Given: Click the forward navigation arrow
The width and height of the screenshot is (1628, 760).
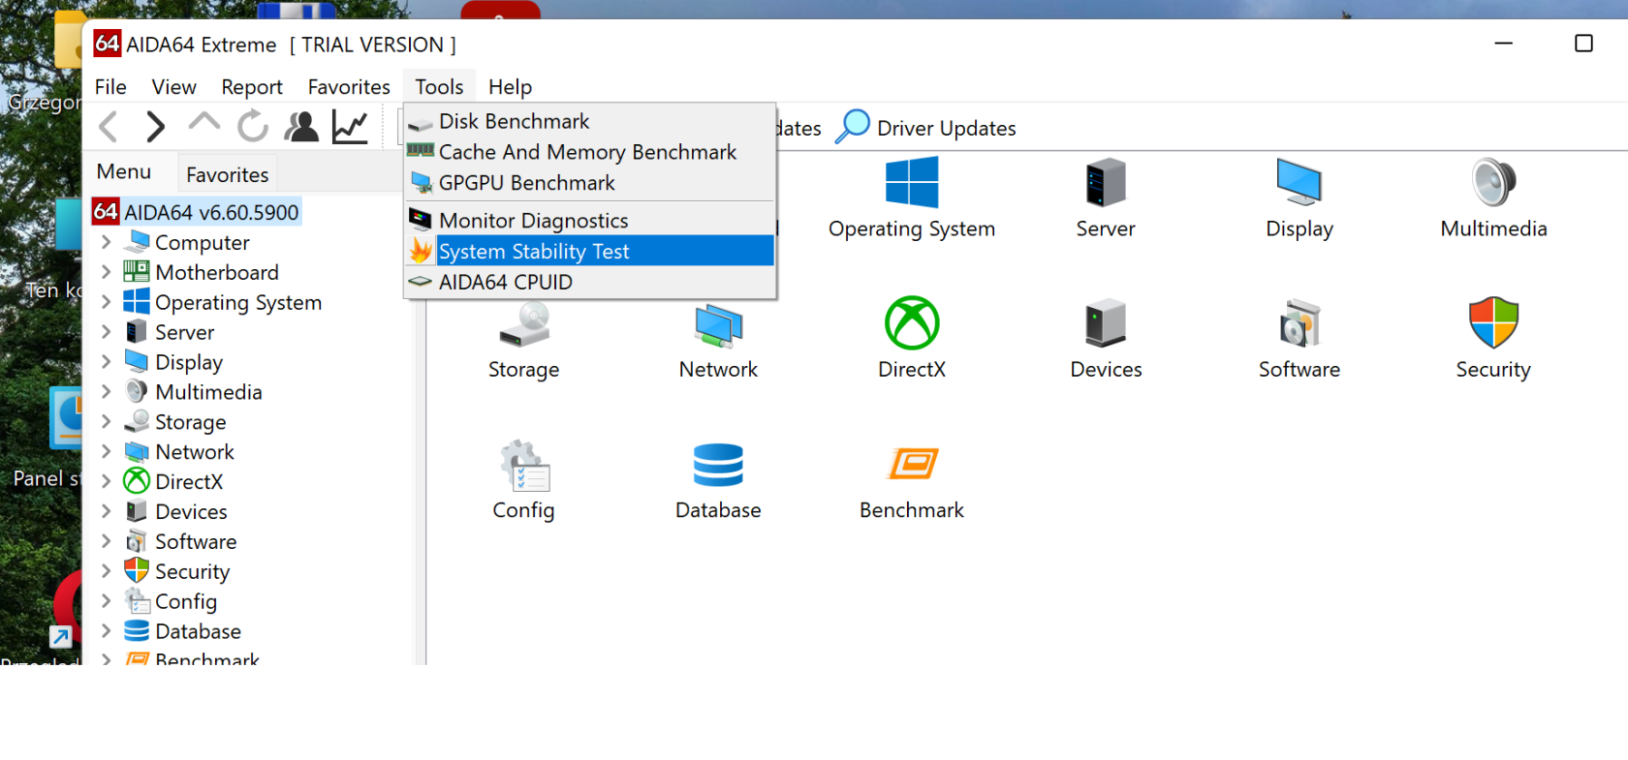Looking at the screenshot, I should pyautogui.click(x=155, y=127).
